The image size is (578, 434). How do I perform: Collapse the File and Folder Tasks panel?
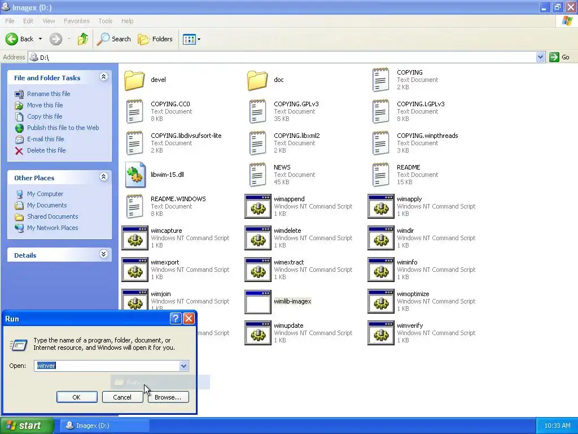(x=104, y=77)
